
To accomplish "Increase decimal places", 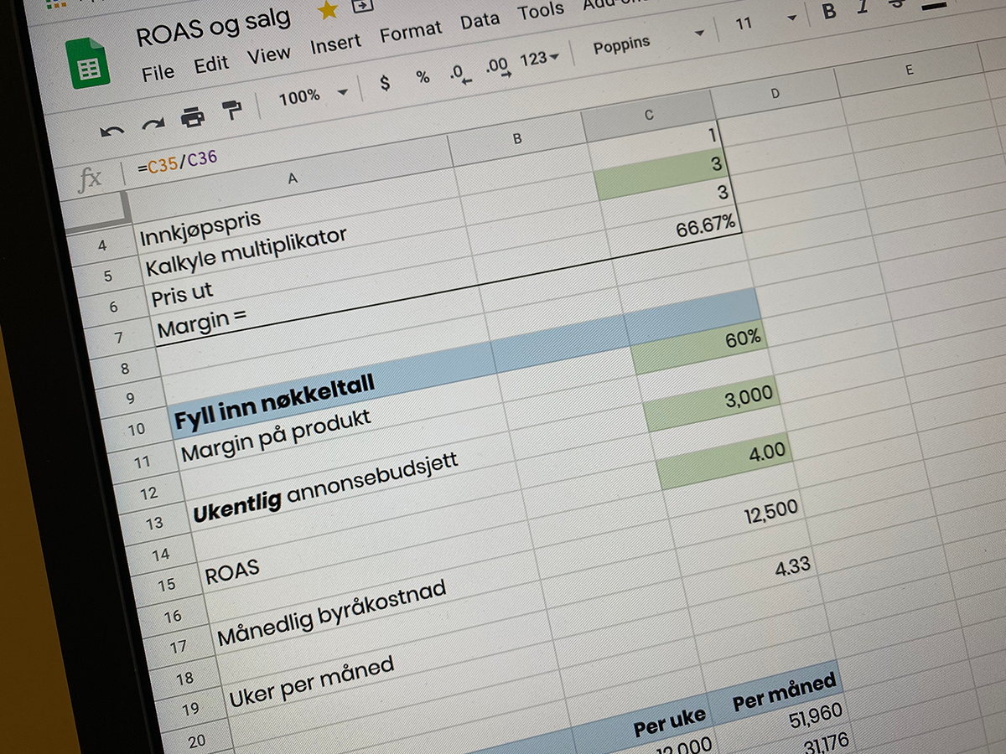I will 499,68.
